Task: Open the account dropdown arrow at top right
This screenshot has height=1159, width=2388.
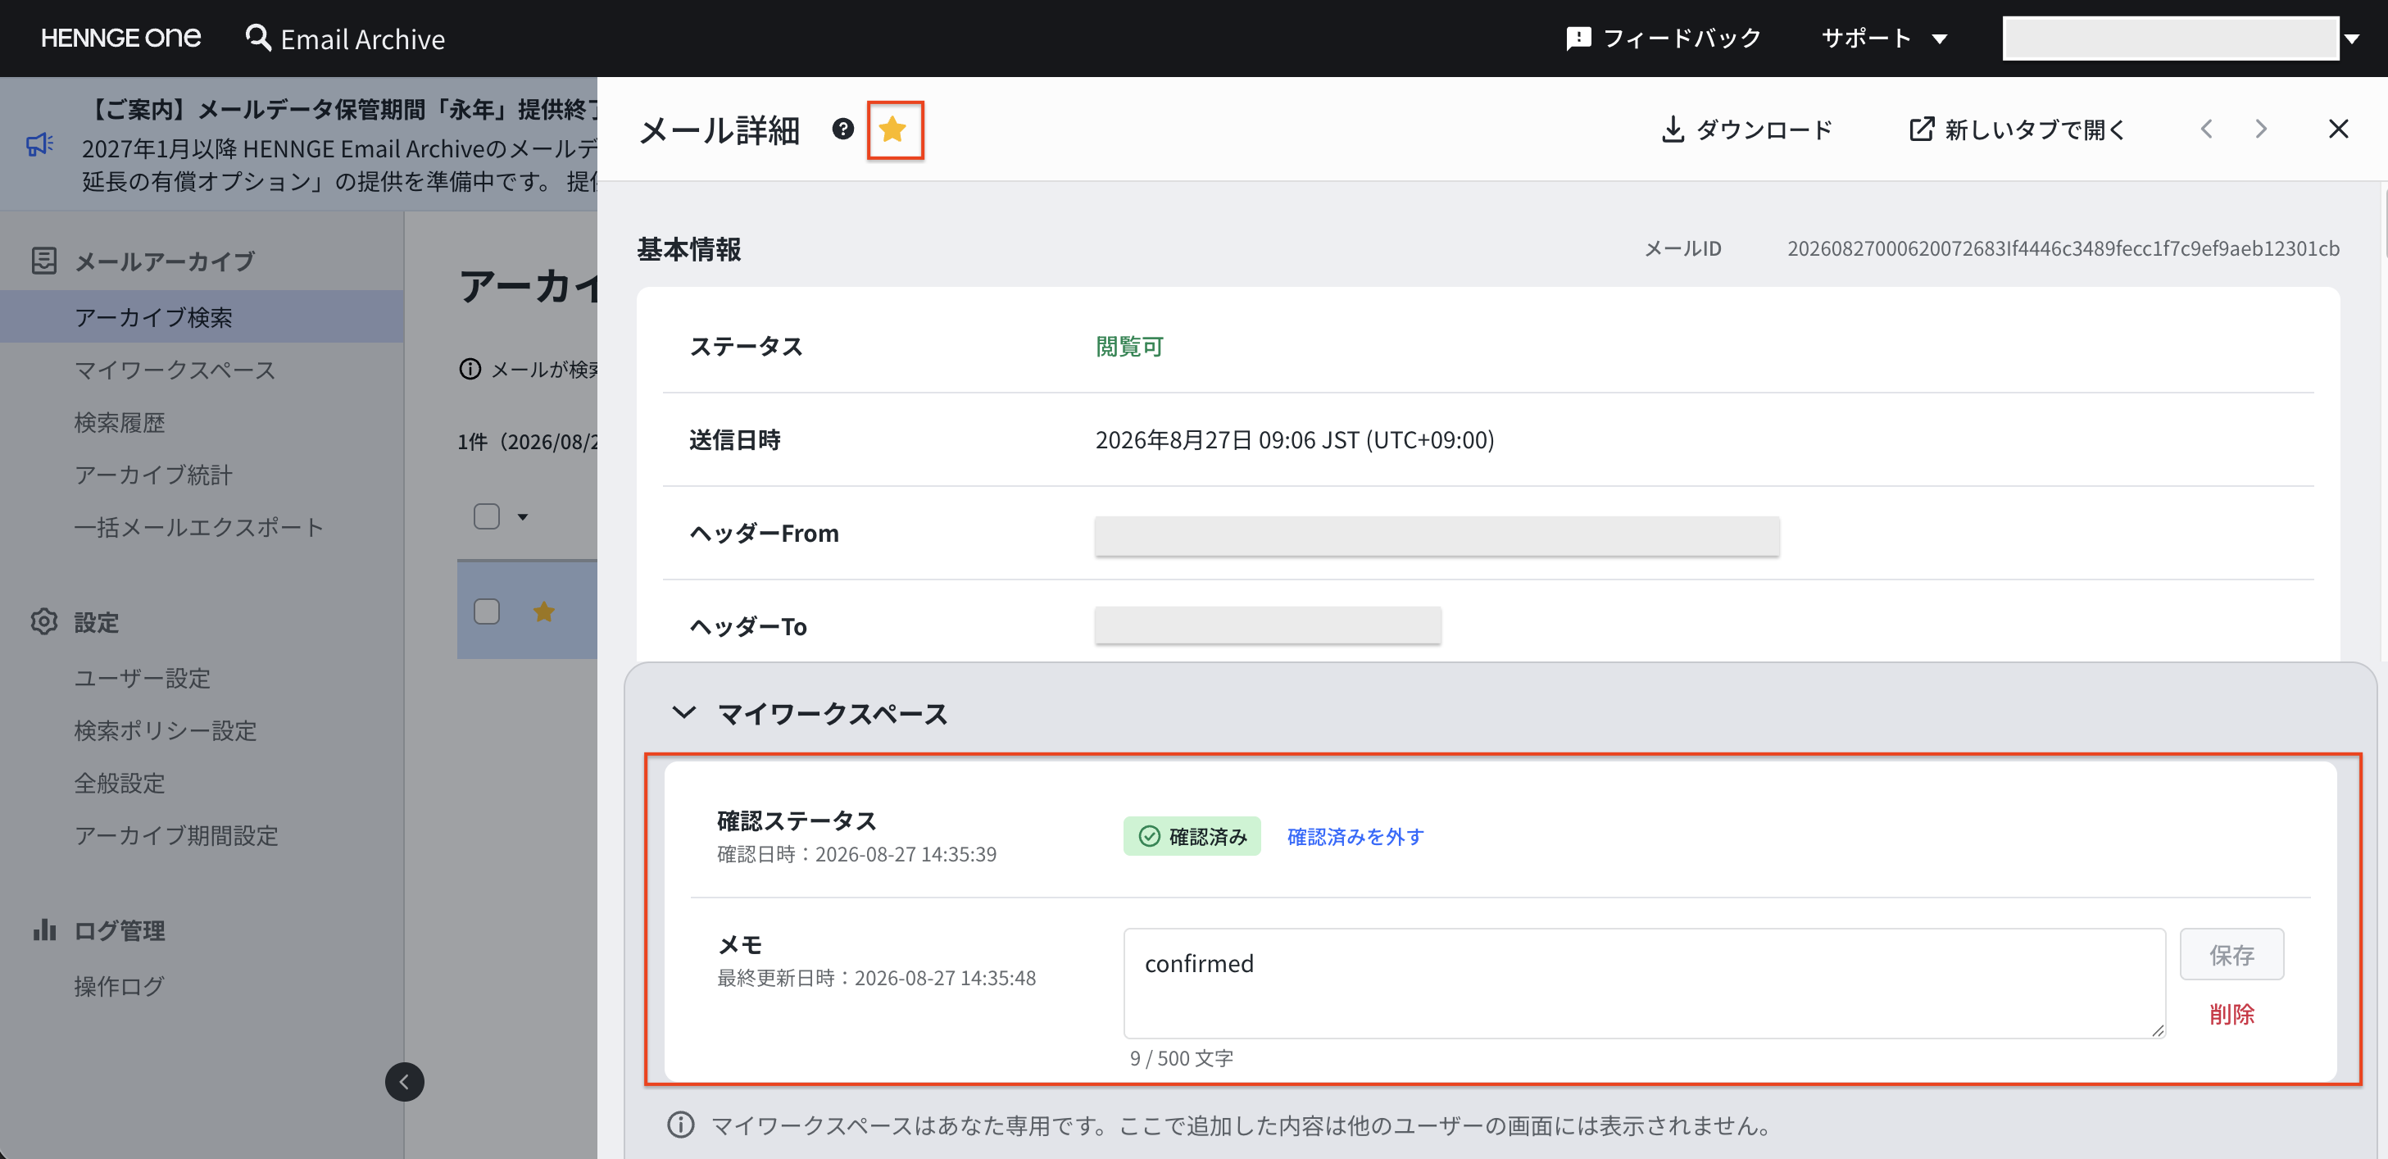Action: 2352,39
